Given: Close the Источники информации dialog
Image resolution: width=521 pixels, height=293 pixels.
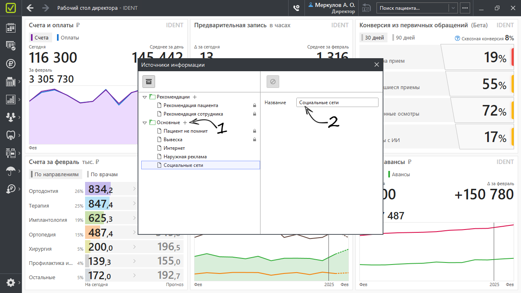Looking at the screenshot, I should [x=377, y=65].
